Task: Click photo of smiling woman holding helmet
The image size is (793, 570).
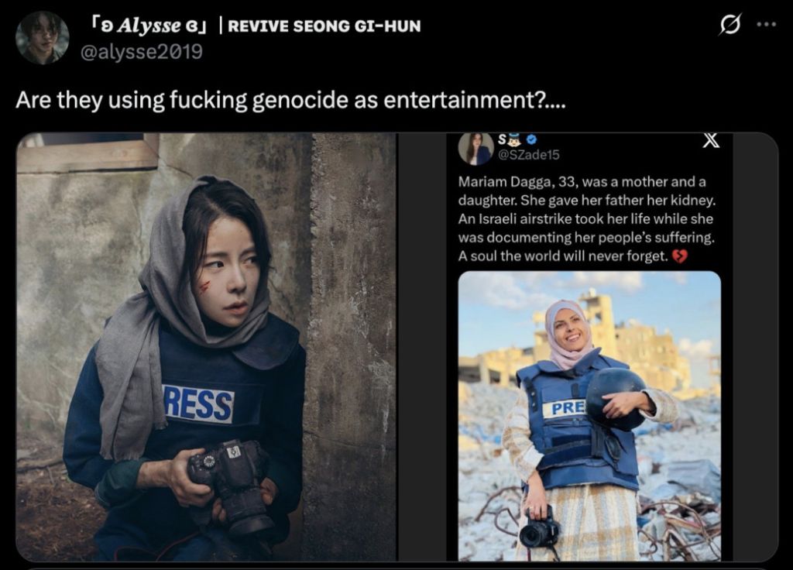Action: [589, 416]
